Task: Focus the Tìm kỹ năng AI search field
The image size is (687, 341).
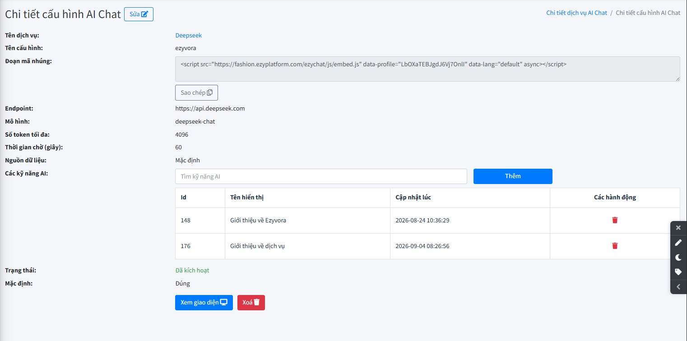Action: pos(321,176)
